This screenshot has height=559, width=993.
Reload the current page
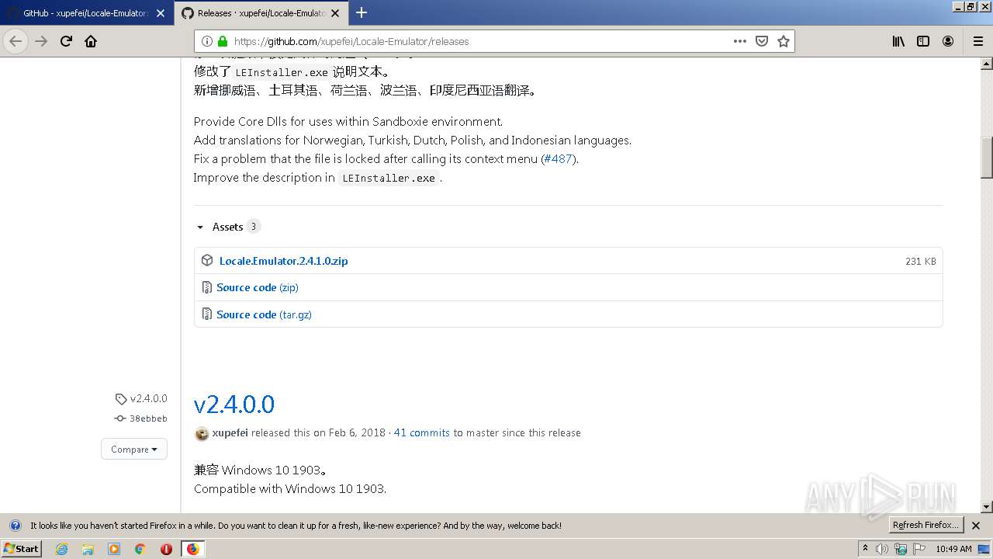pyautogui.click(x=66, y=41)
